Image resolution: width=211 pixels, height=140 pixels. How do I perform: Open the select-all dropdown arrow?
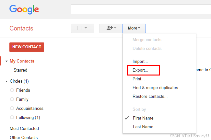[86, 28]
